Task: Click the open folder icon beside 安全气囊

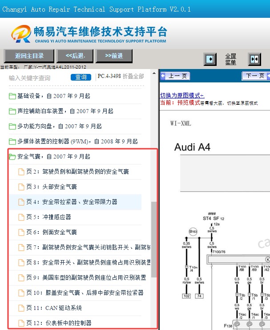Action: click(x=12, y=157)
